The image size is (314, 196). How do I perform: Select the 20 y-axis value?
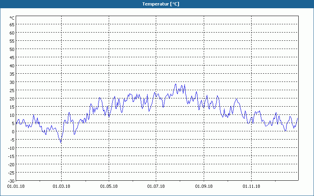pyautogui.click(x=12, y=99)
